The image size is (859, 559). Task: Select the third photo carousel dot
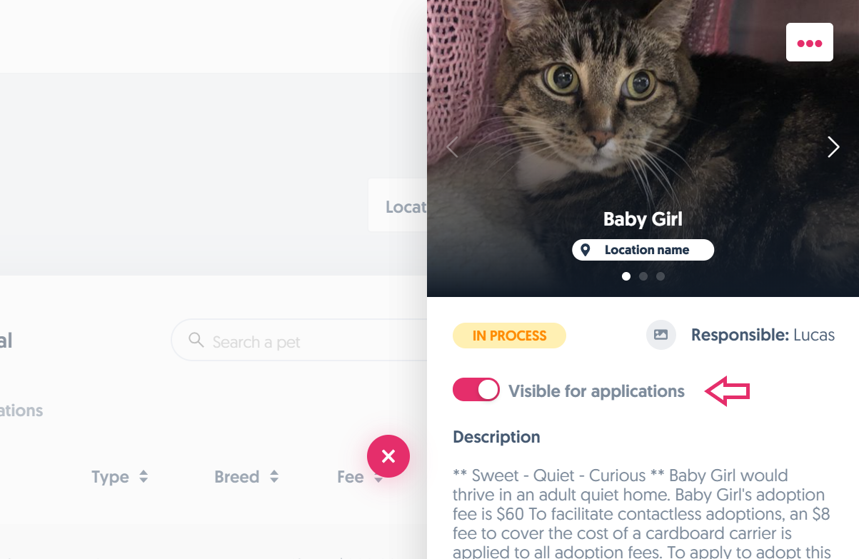(660, 276)
